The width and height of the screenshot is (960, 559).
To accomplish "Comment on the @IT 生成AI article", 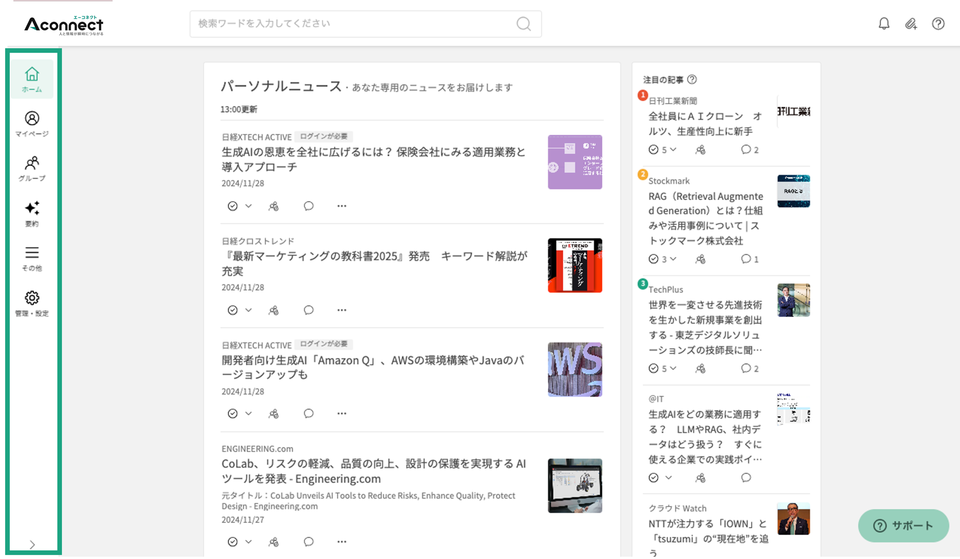I will coord(746,478).
